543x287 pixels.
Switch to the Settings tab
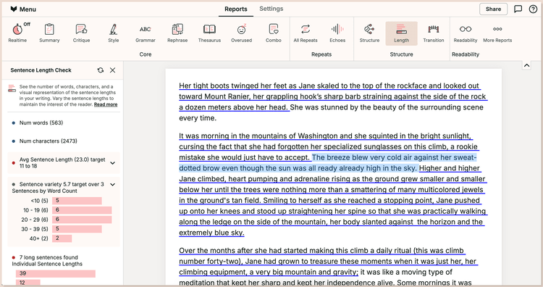click(x=271, y=9)
